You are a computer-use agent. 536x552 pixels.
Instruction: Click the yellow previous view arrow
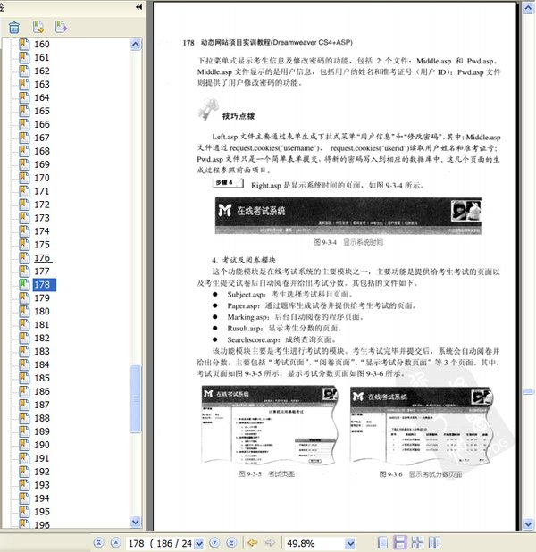point(253,542)
